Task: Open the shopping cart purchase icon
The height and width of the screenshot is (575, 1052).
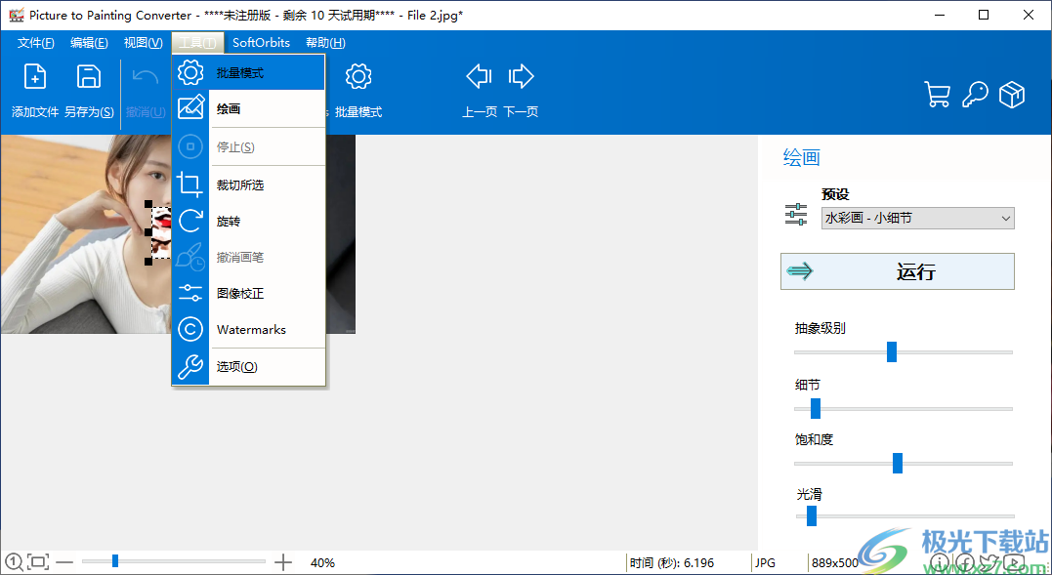Action: pyautogui.click(x=938, y=95)
